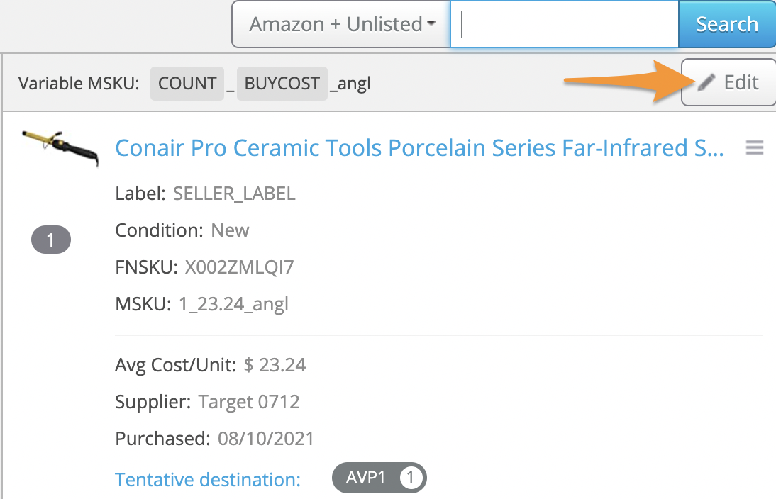Viewport: 776px width, 499px height.
Task: Click the _angl suffix in Variable MSKU
Action: pos(350,84)
